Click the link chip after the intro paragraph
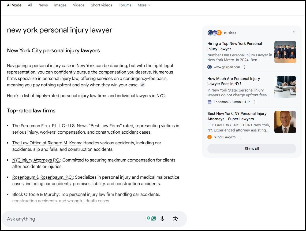The width and height of the screenshot is (306, 231). (143, 85)
